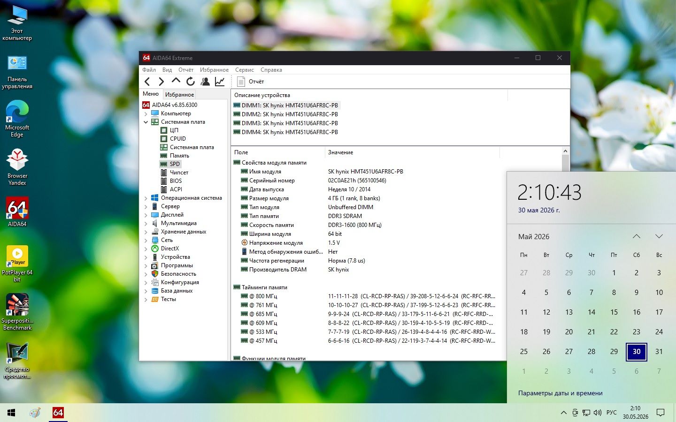Select the Чипсет tree item
676x422 pixels.
(x=179, y=173)
